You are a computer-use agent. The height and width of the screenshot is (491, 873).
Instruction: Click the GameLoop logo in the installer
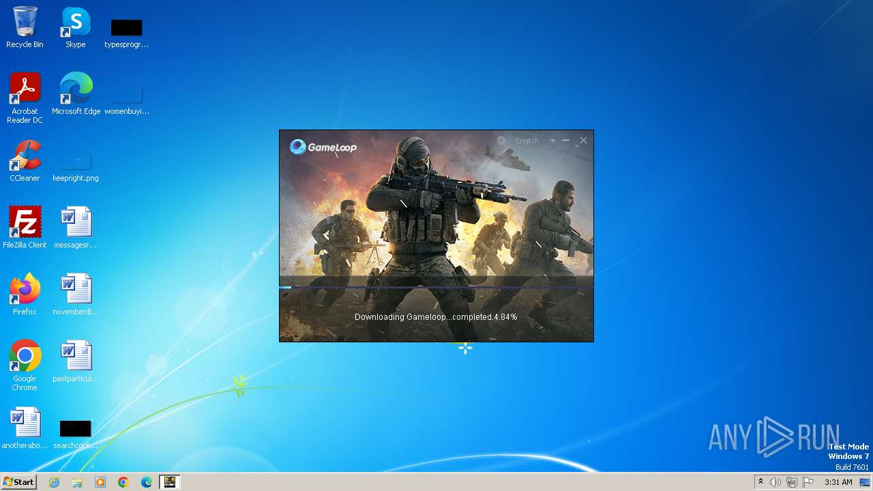click(323, 147)
